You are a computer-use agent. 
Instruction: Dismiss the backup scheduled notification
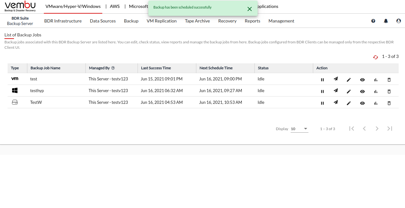[250, 9]
